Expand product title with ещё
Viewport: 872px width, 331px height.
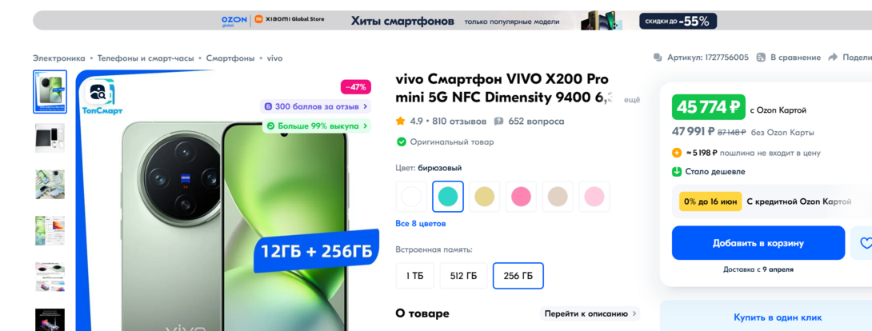[632, 100]
